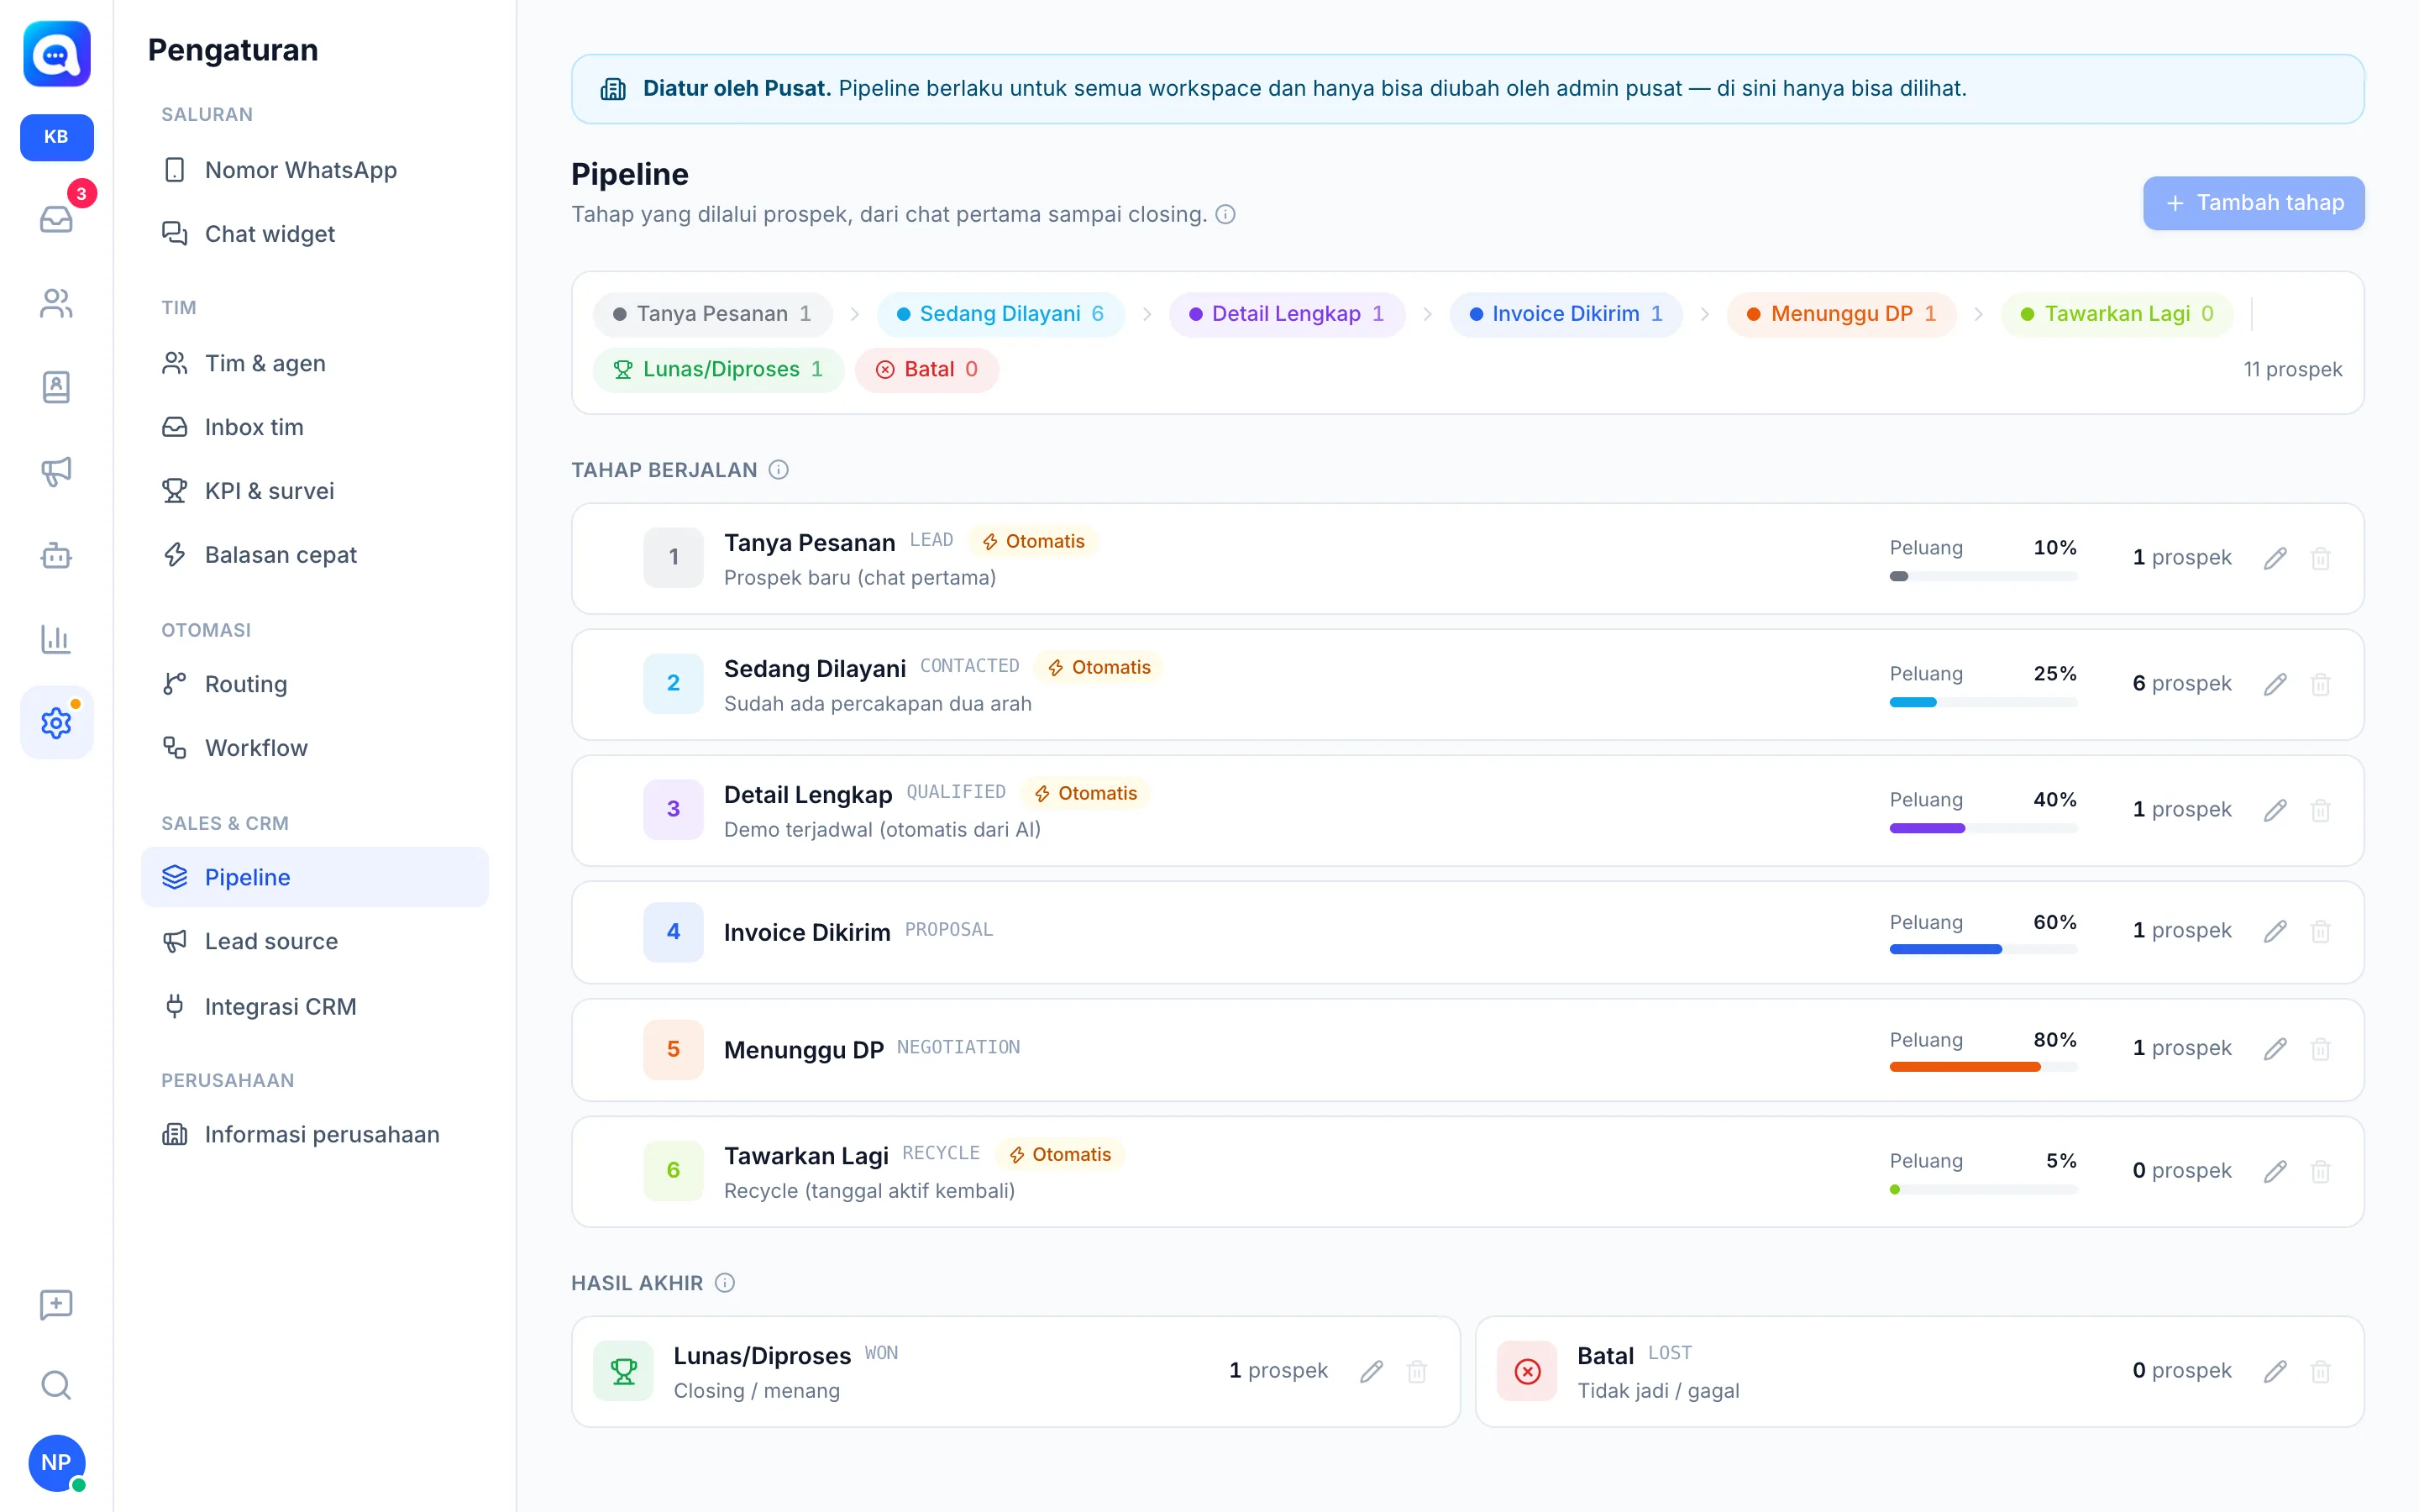Click the Menunggu DP stage chip

point(1841,314)
